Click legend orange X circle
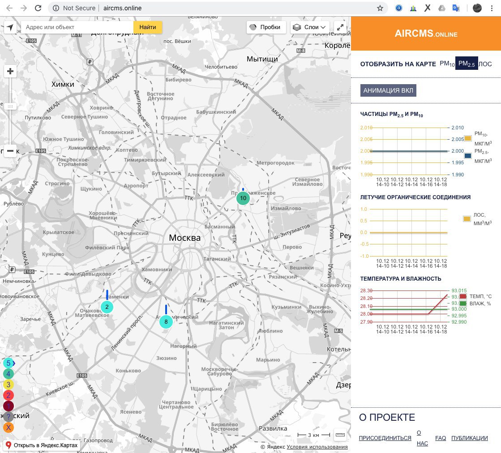This screenshot has width=501, height=453. [9, 427]
